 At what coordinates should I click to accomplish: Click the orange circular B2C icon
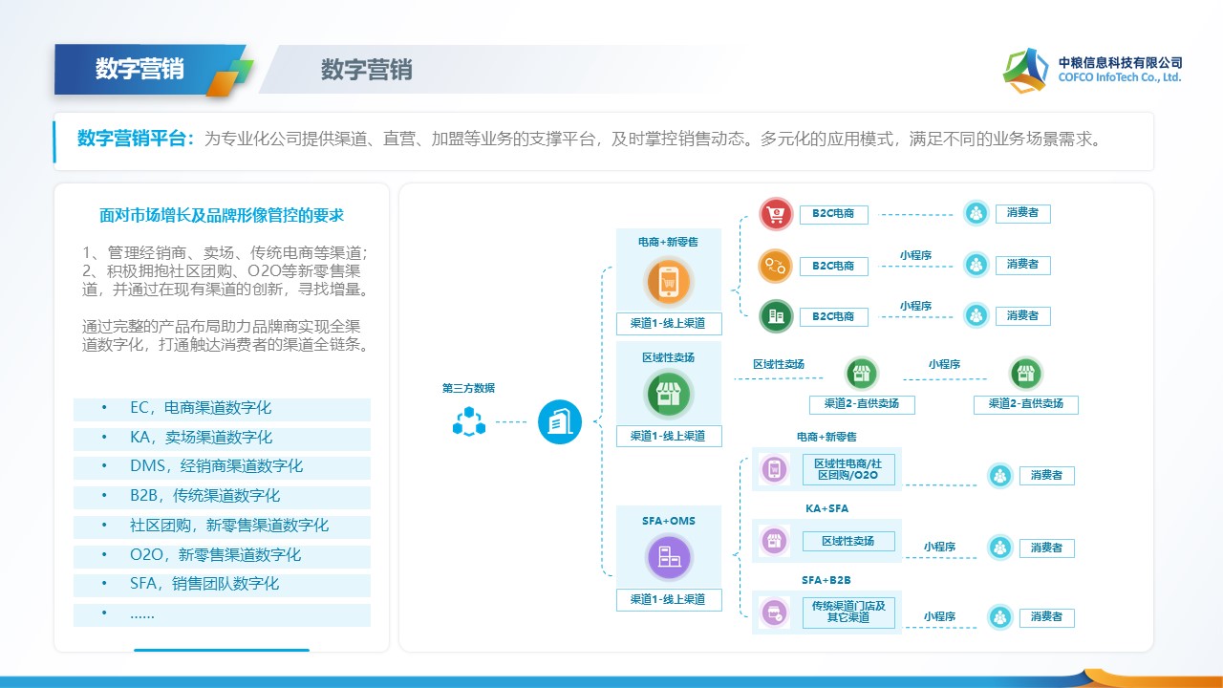tap(776, 266)
